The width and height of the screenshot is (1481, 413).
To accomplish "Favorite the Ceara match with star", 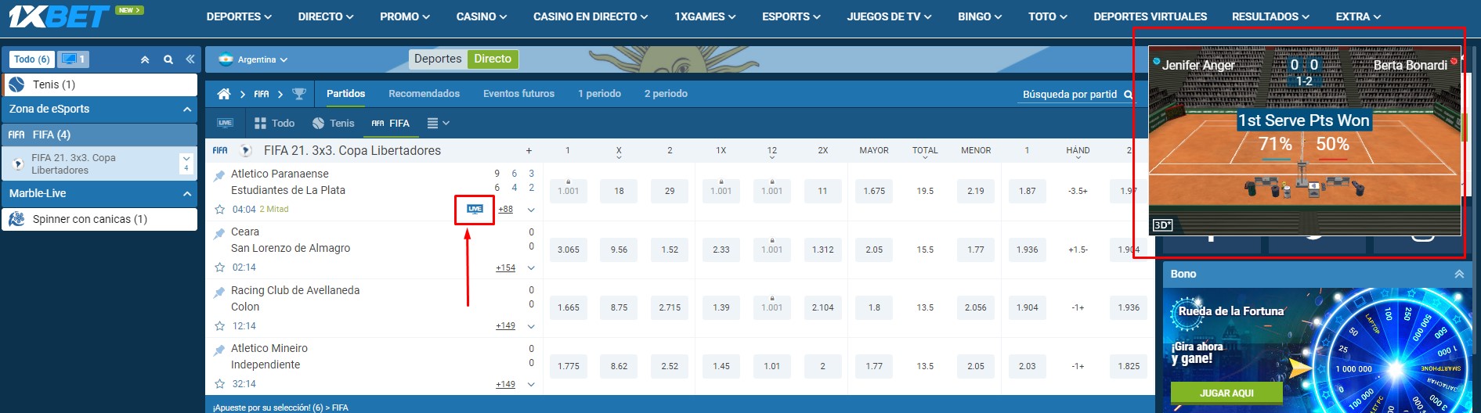I will click(220, 268).
